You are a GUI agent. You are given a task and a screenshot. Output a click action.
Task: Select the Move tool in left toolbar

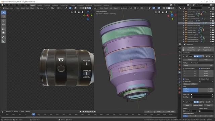pos(3,21)
